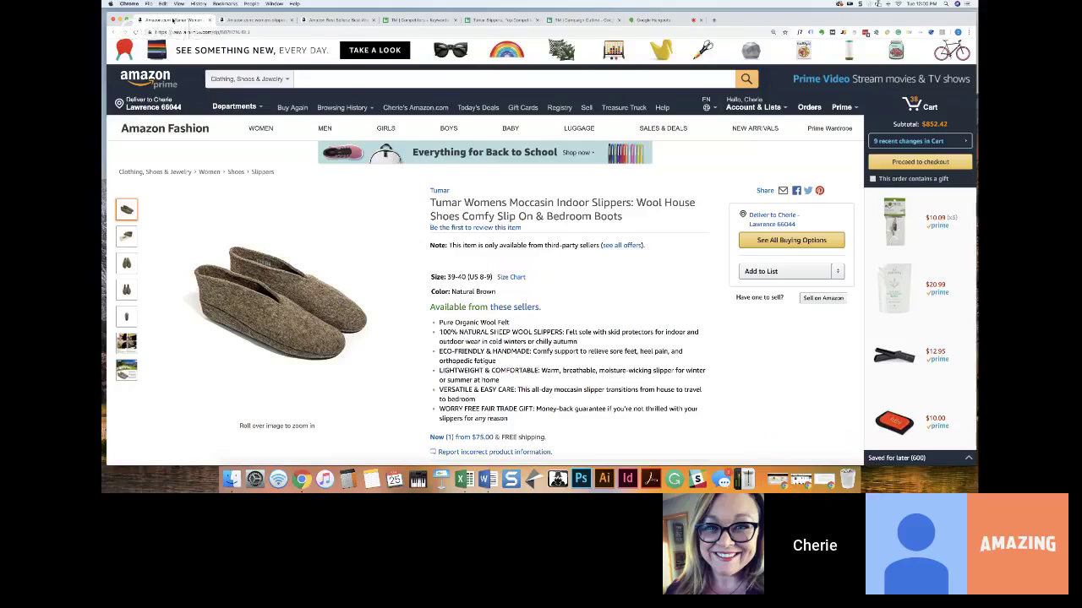
Task: Click Proceed to checkout button
Action: coord(920,161)
